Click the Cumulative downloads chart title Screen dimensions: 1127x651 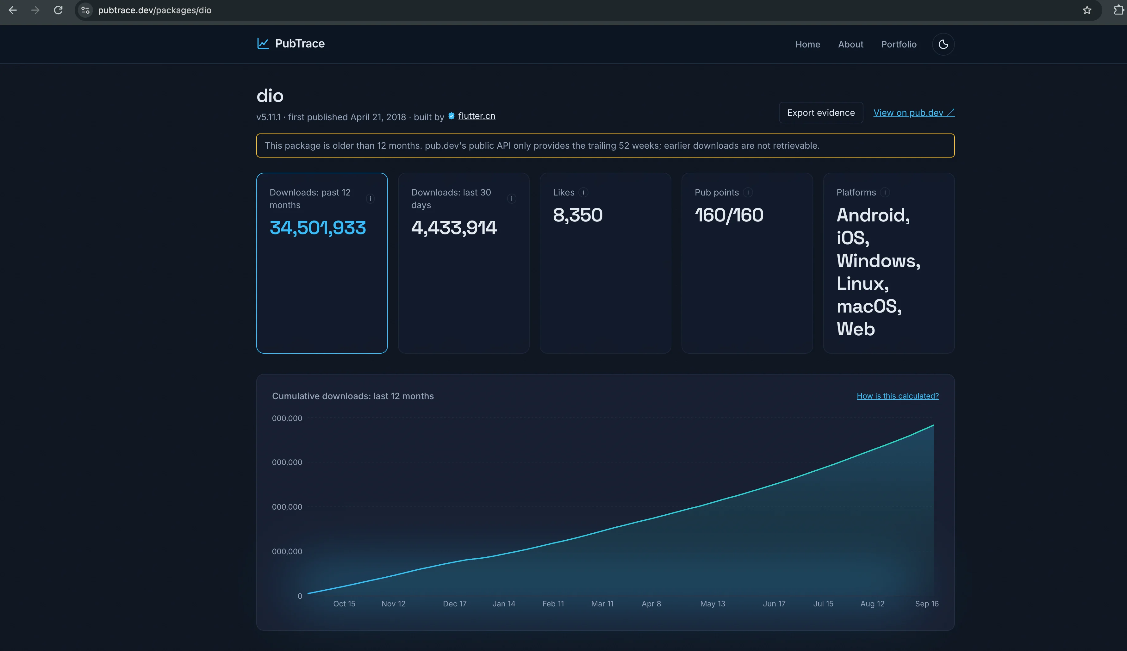tap(352, 396)
